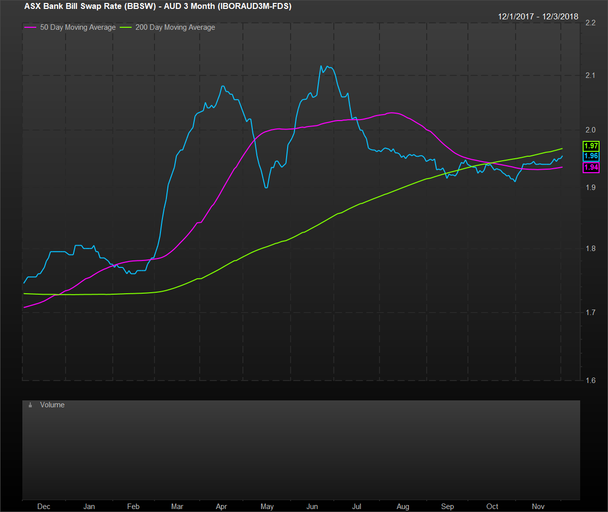Image resolution: width=608 pixels, height=512 pixels.
Task: Click the 1.6 label on the y-axis
Action: click(590, 381)
